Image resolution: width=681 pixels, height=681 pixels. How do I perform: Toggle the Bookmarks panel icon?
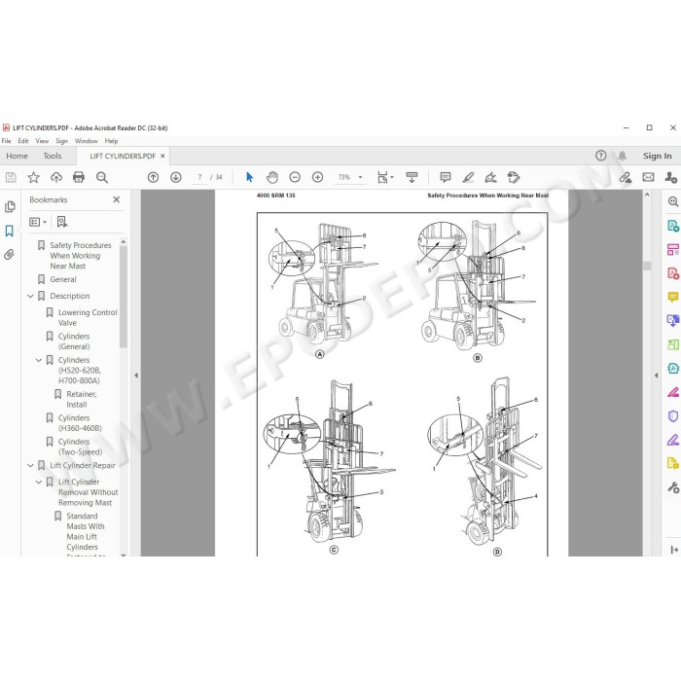click(x=9, y=231)
